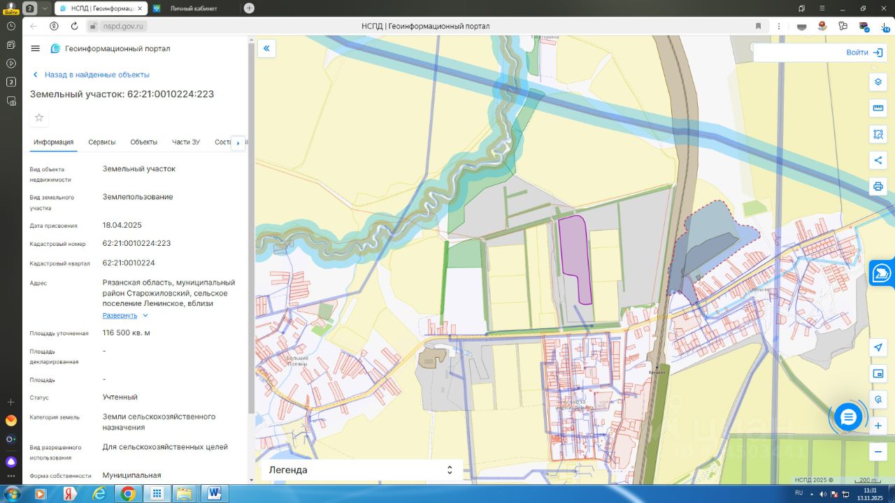Open the blue chat assistant bubble
Image resolution: width=895 pixels, height=503 pixels.
[848, 418]
